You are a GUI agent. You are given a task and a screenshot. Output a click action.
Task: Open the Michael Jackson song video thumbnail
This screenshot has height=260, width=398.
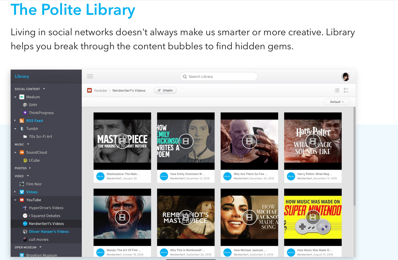coord(249,217)
